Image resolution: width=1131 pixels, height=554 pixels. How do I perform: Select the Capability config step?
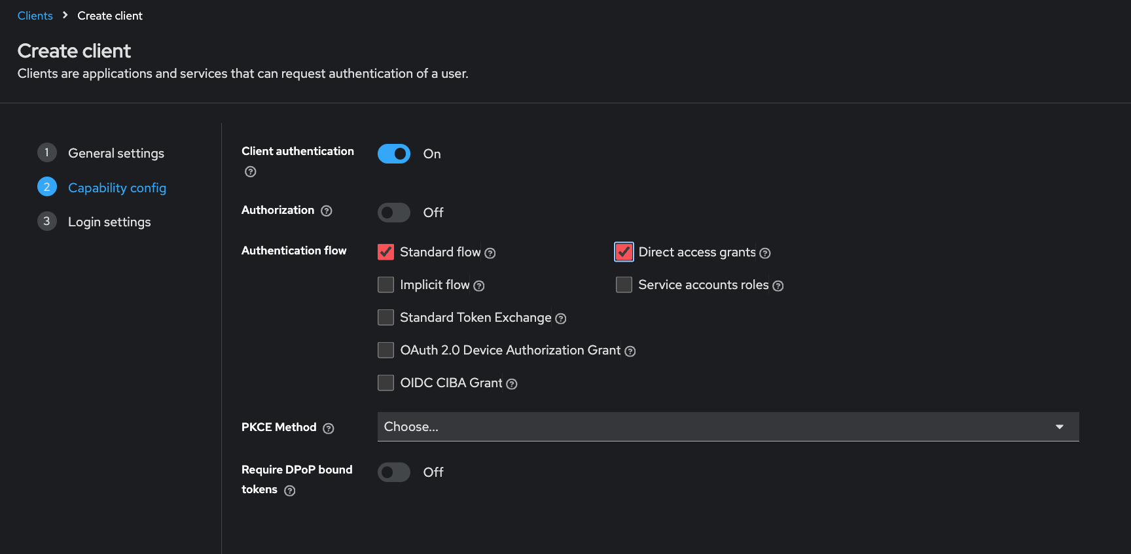(x=117, y=188)
